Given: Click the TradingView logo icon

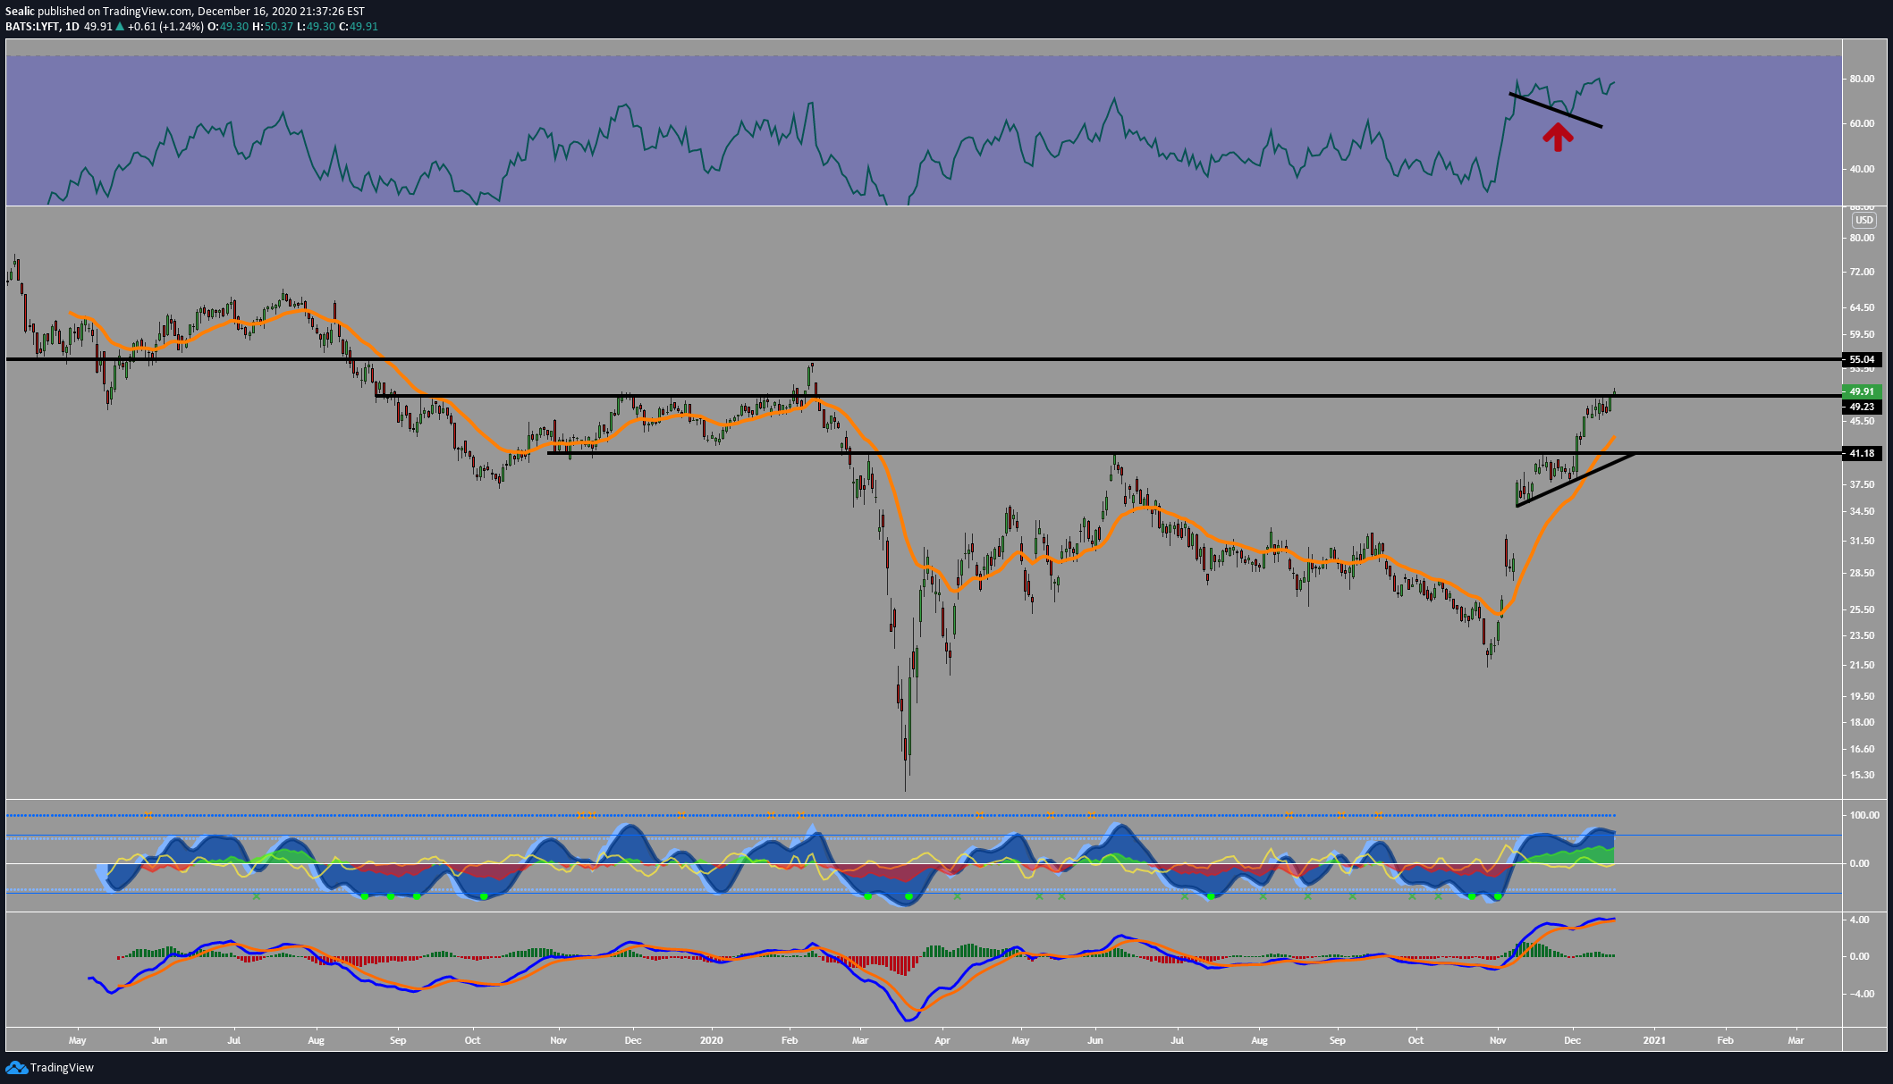Looking at the screenshot, I should 16,1067.
